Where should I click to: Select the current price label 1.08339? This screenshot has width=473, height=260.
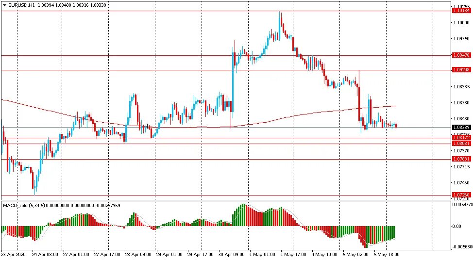pos(461,128)
